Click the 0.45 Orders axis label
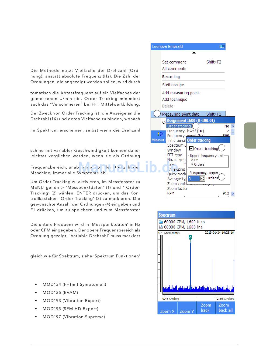 171,298
